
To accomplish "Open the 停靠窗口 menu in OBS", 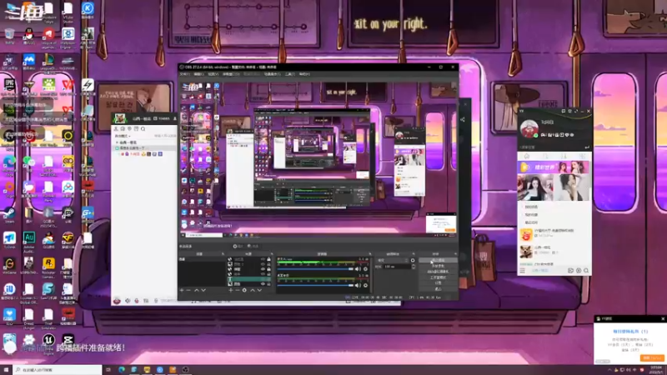I will pyautogui.click(x=231, y=74).
